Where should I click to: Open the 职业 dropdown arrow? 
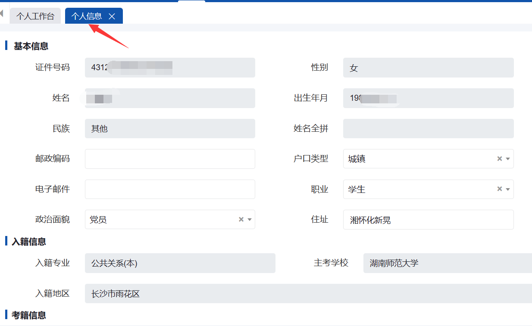point(508,189)
